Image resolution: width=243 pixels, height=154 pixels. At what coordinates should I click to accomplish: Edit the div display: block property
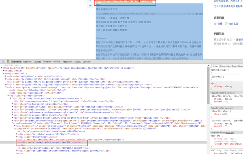pos(223,87)
